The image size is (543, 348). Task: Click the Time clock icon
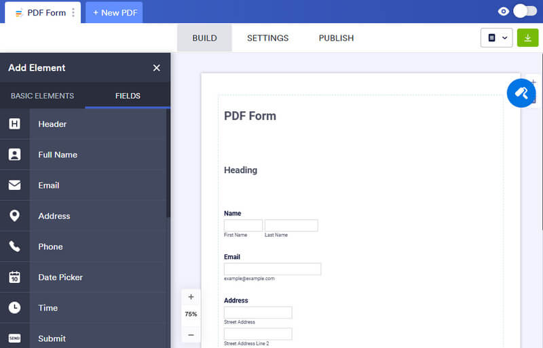click(14, 307)
